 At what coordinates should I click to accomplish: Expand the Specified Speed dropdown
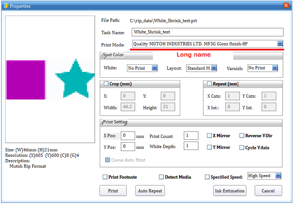278,176
